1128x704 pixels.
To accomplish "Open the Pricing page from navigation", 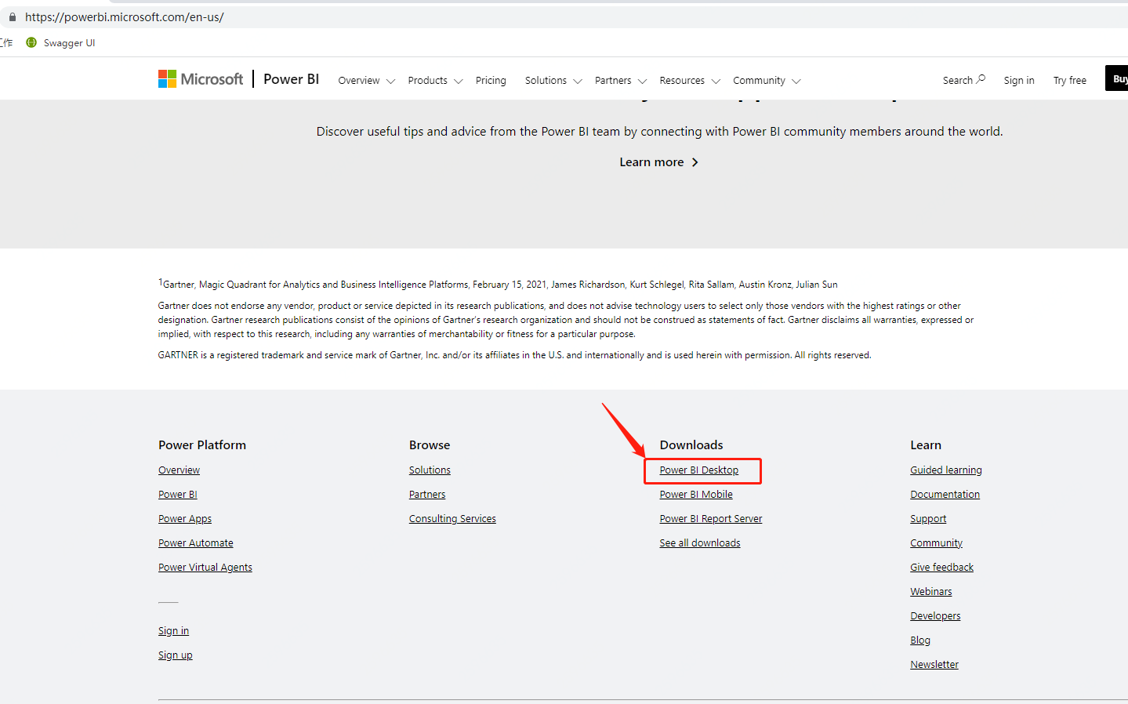I will click(x=491, y=81).
